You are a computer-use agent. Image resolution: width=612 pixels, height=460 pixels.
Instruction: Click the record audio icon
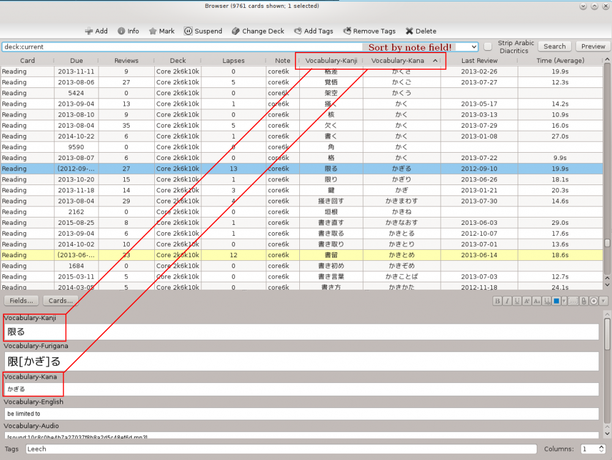[594, 301]
